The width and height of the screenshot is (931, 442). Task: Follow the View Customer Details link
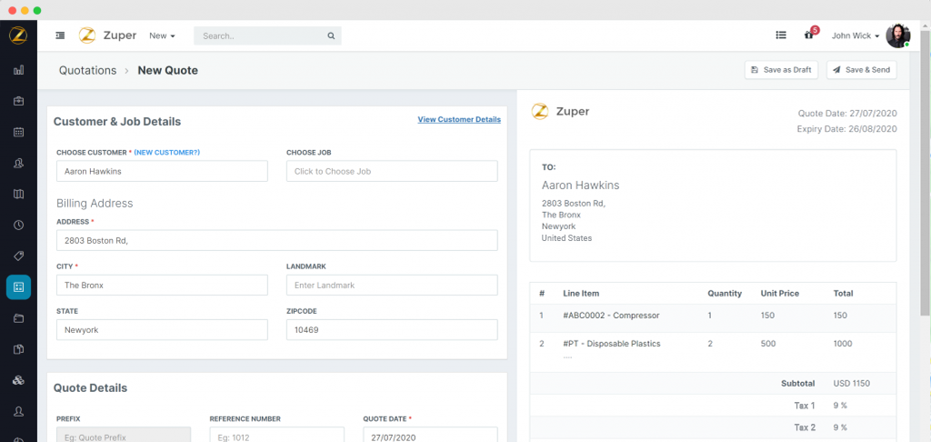click(459, 119)
